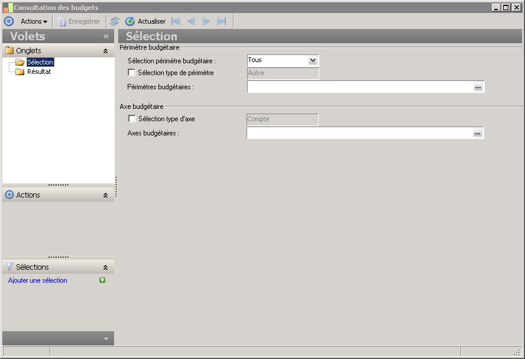Enable Sélection type d'axe checkbox
The height and width of the screenshot is (359, 525).
click(x=132, y=118)
